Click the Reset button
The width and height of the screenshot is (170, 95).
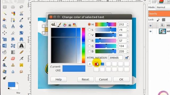point(86,79)
